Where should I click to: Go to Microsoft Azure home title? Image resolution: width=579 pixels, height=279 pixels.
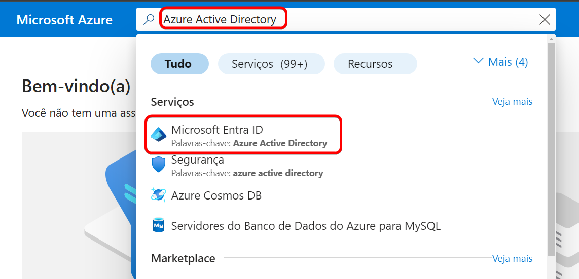point(64,20)
